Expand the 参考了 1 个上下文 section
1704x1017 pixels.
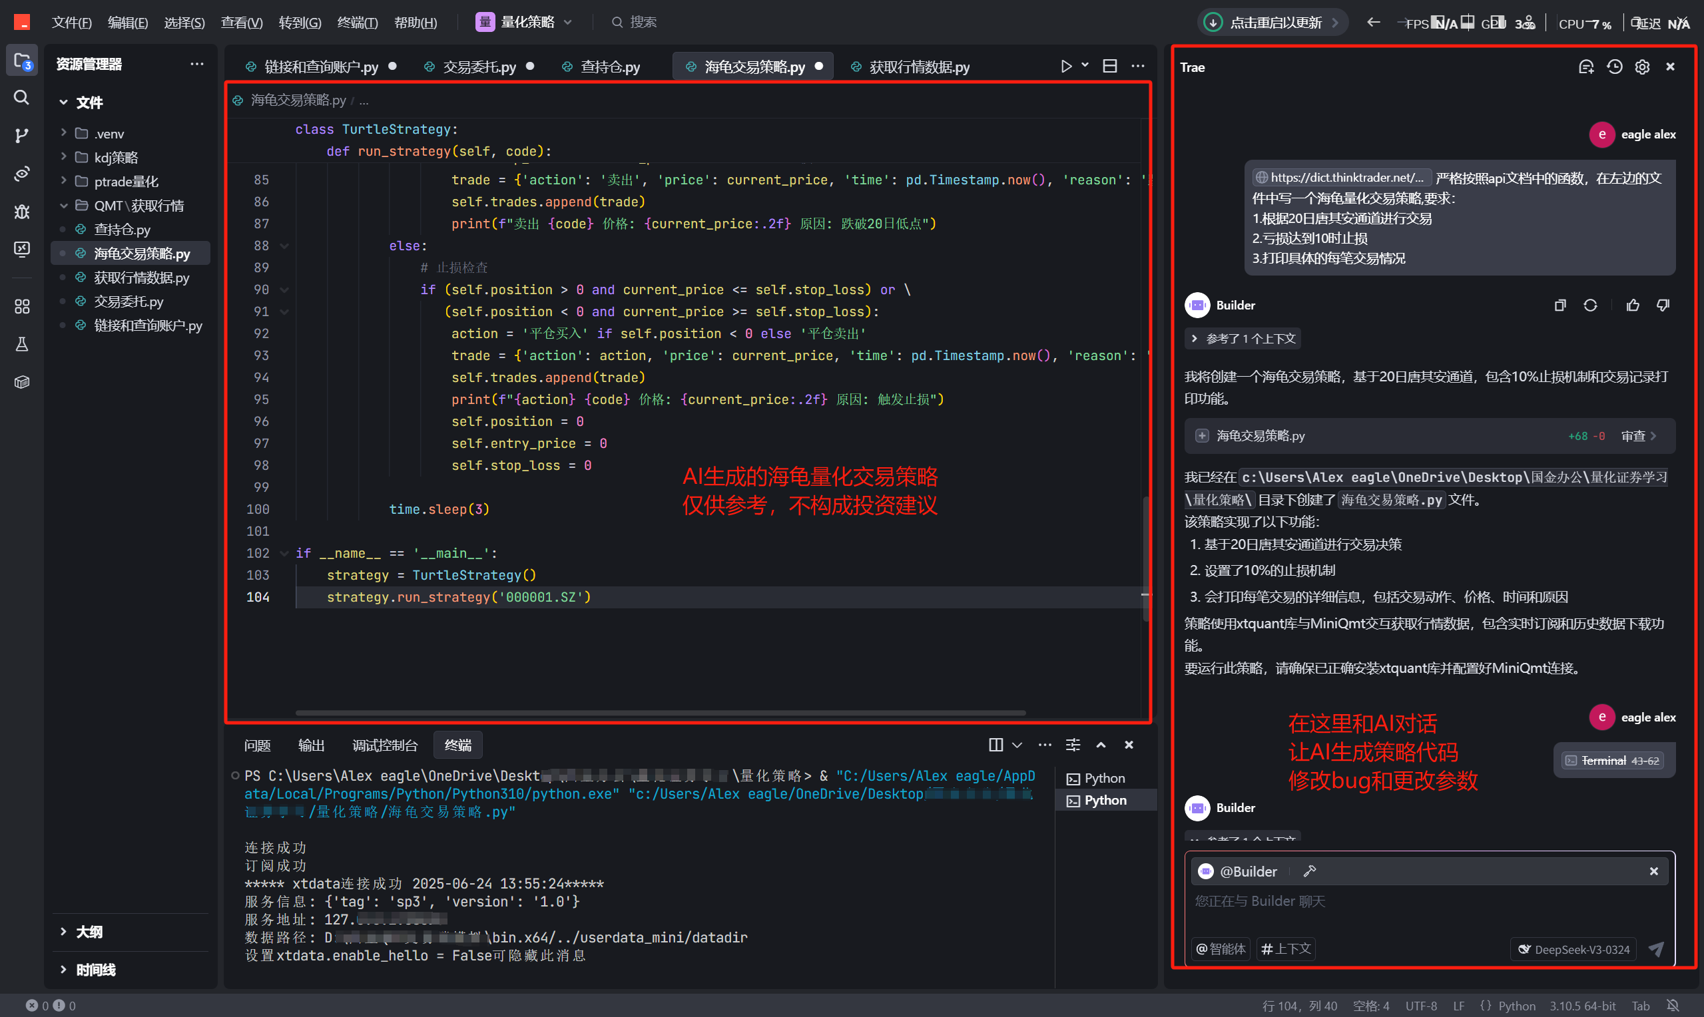tap(1242, 339)
